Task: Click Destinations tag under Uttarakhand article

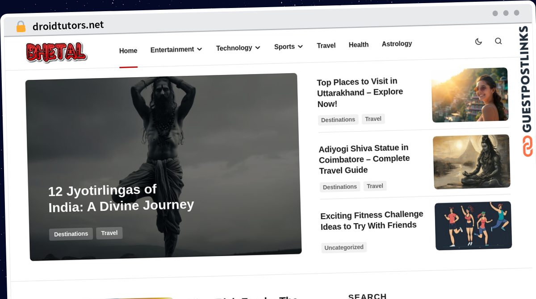Action: [338, 120]
